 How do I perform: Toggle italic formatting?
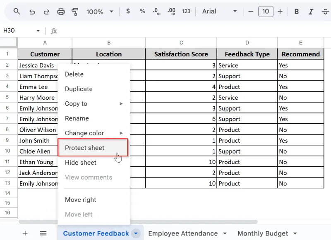point(311,12)
